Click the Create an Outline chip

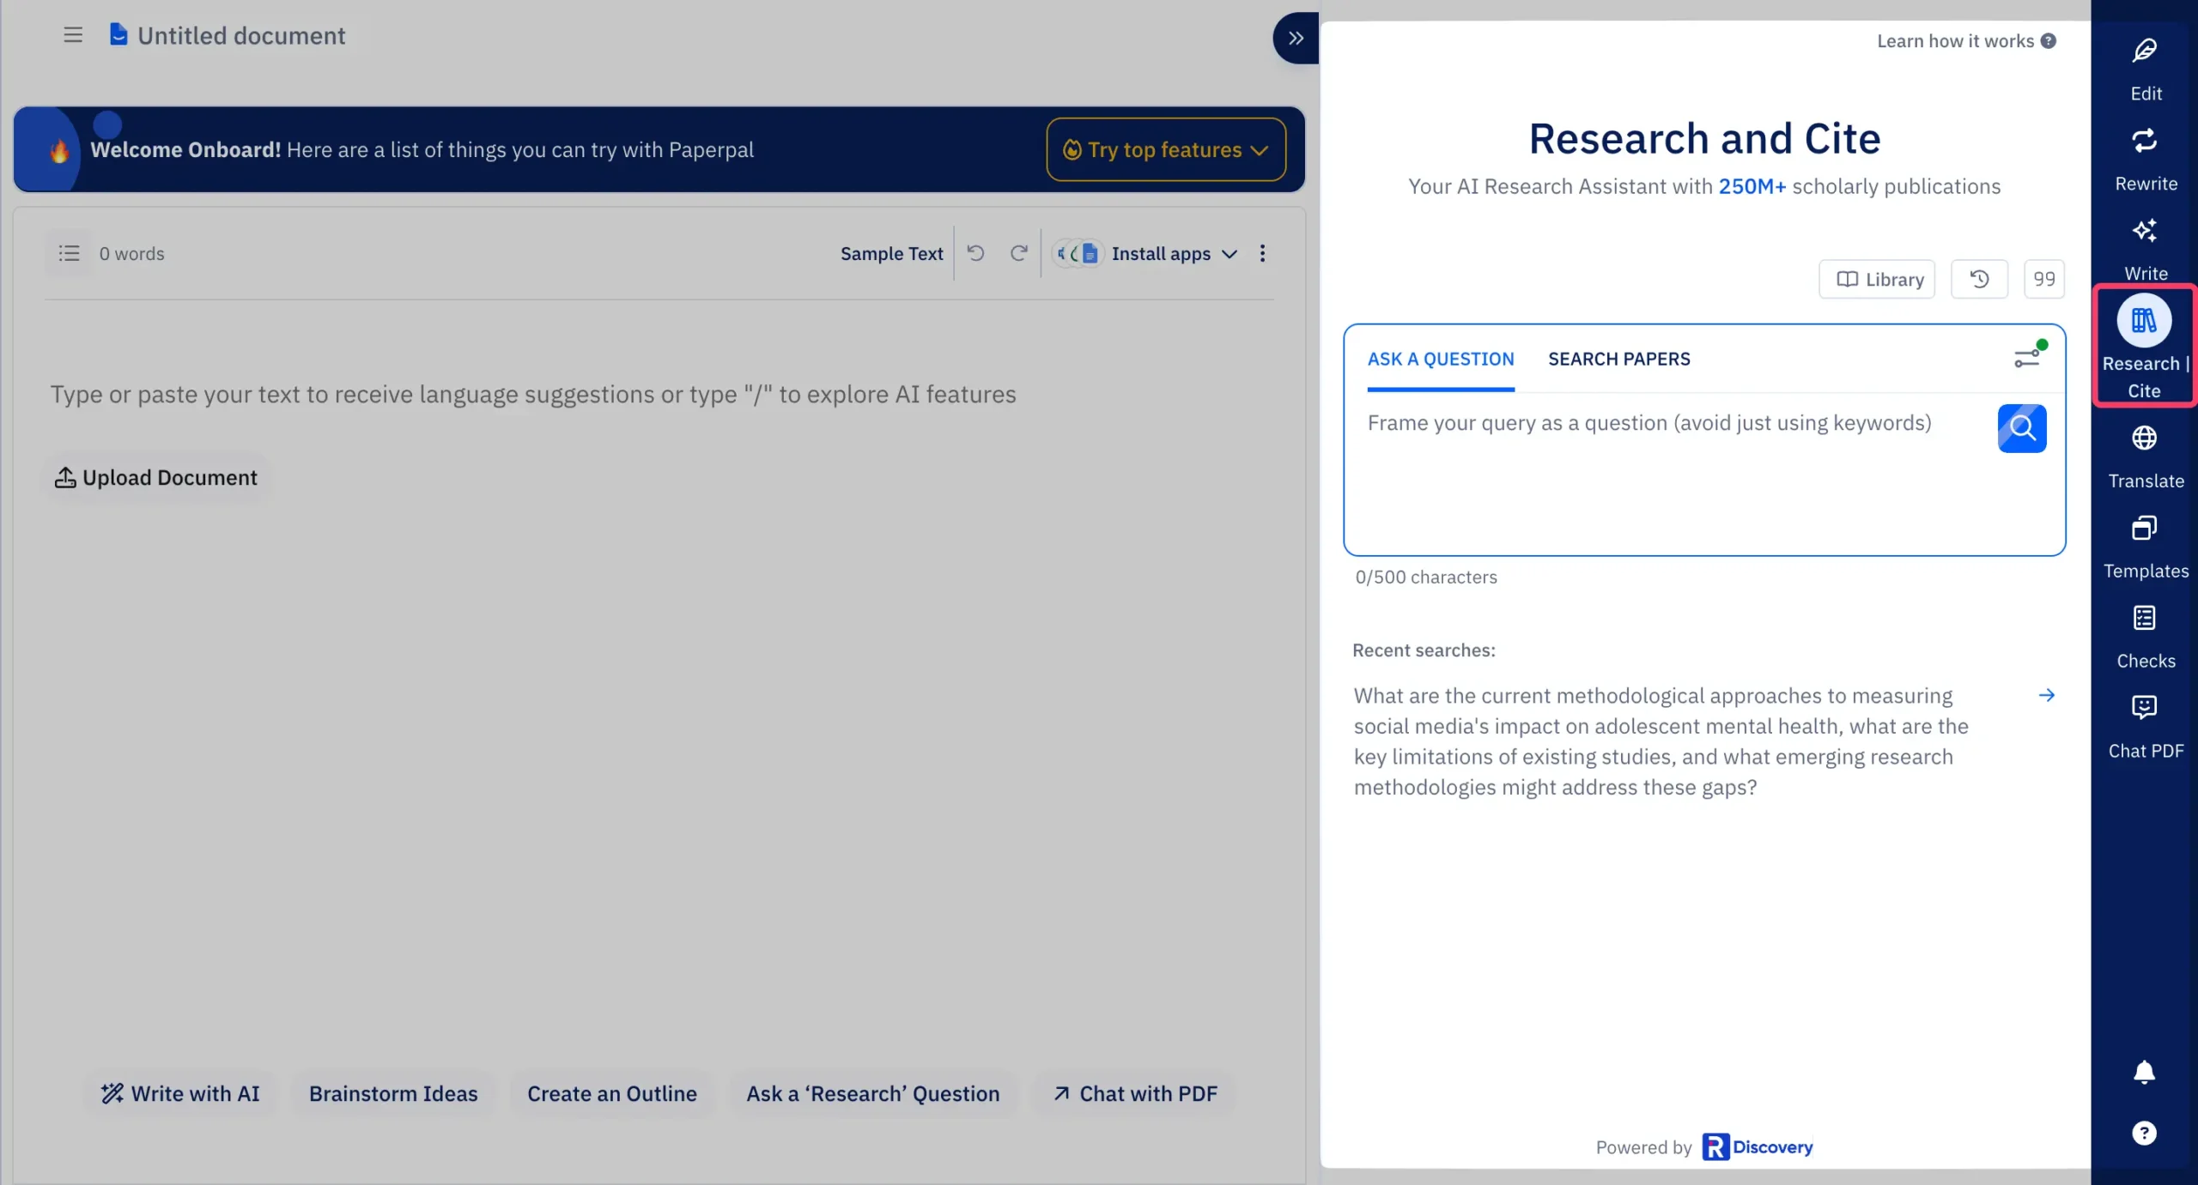pyautogui.click(x=612, y=1093)
